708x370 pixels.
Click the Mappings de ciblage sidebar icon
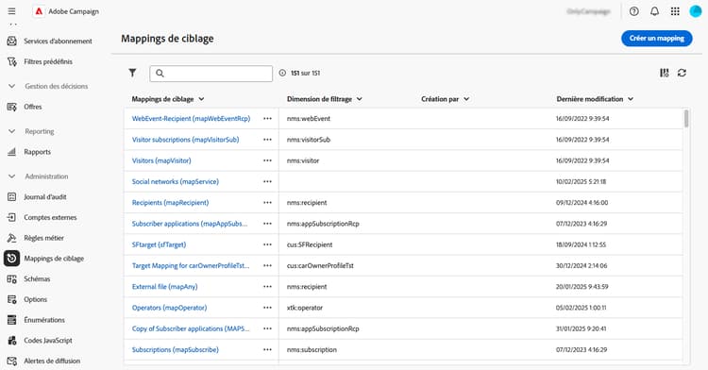click(11, 259)
